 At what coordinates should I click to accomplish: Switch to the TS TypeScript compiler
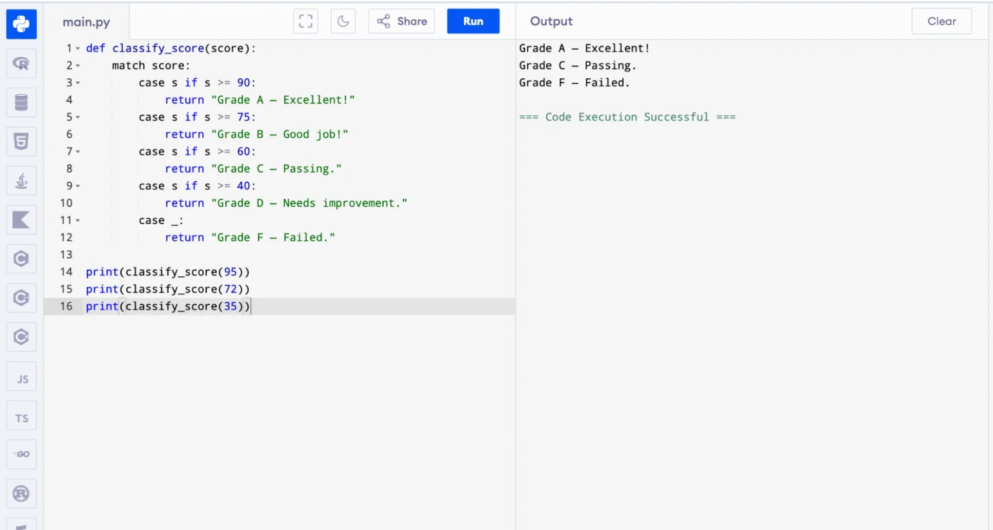21,416
